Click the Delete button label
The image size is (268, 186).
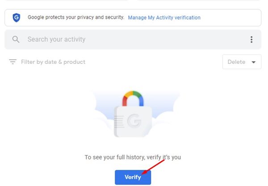click(236, 62)
